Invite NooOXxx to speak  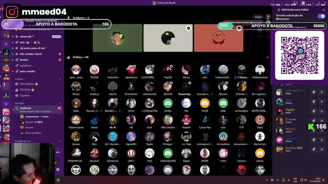(314, 149)
